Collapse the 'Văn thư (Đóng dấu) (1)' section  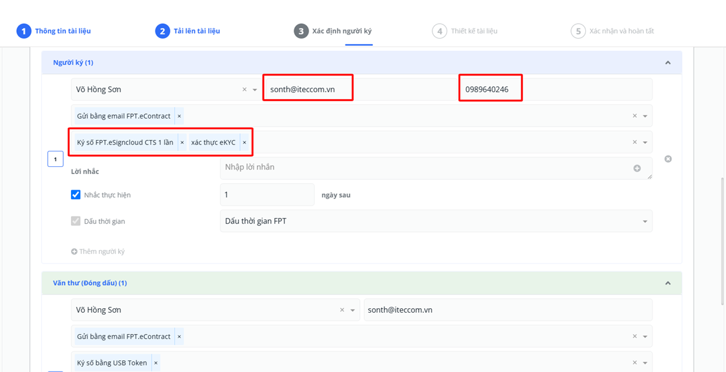[x=668, y=283]
